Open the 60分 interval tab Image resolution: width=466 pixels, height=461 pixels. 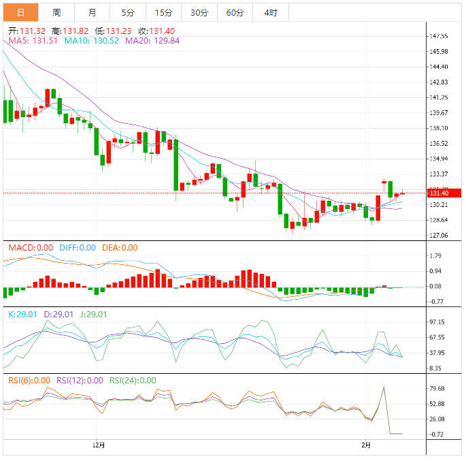coord(235,12)
